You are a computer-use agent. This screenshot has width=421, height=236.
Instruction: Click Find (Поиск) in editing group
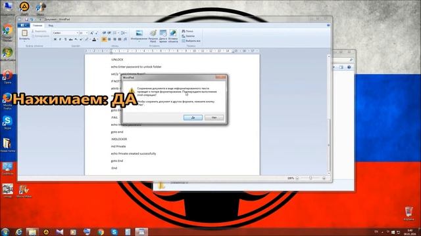[x=187, y=31]
